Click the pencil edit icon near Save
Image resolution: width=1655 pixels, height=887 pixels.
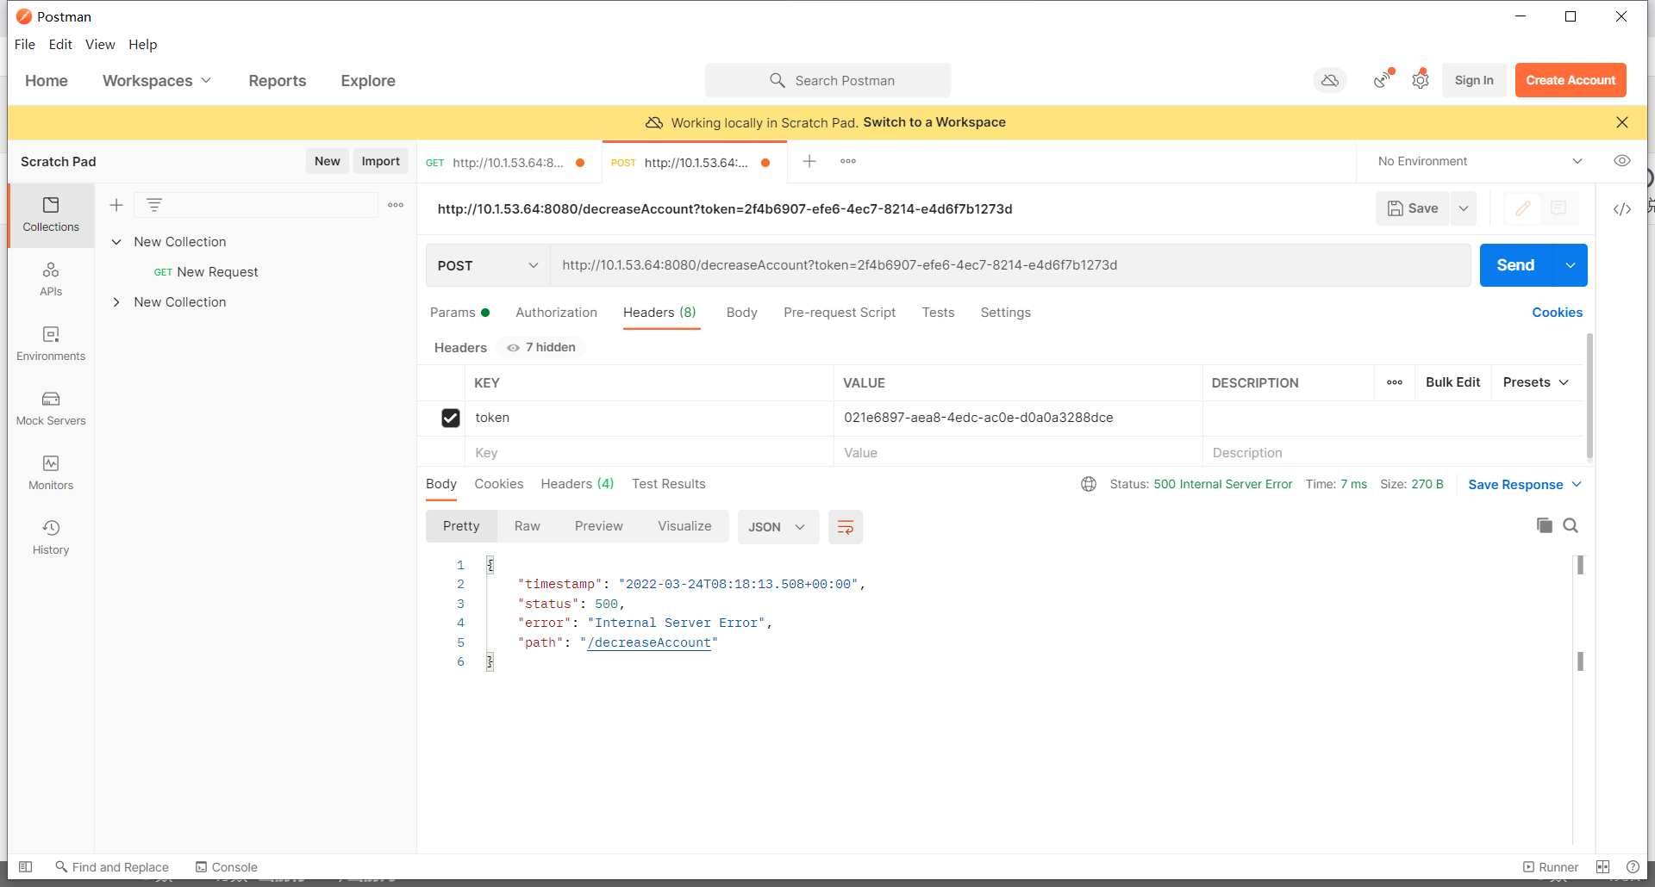[x=1523, y=208]
